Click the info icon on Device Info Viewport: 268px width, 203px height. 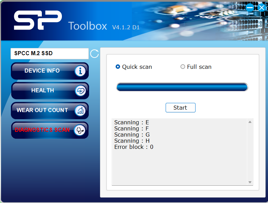pos(81,71)
